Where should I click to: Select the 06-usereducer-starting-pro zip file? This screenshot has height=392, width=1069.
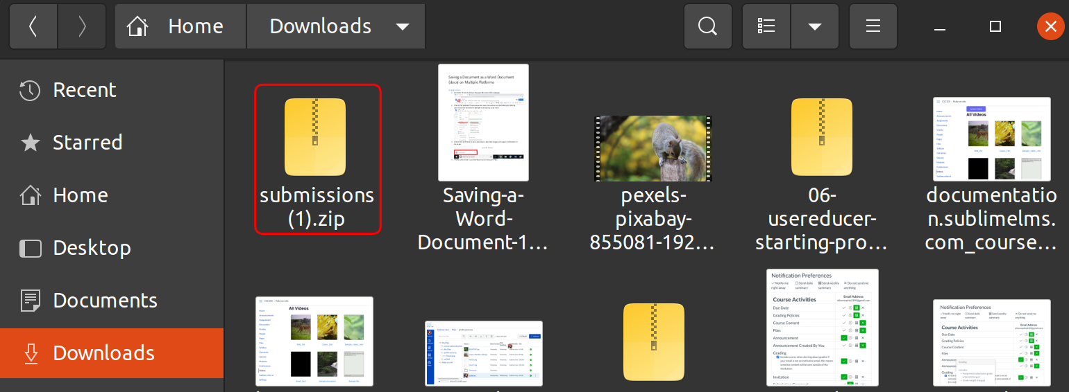(821, 136)
